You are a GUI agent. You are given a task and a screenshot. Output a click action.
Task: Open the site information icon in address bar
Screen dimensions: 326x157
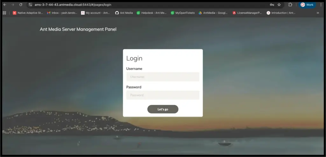point(30,5)
